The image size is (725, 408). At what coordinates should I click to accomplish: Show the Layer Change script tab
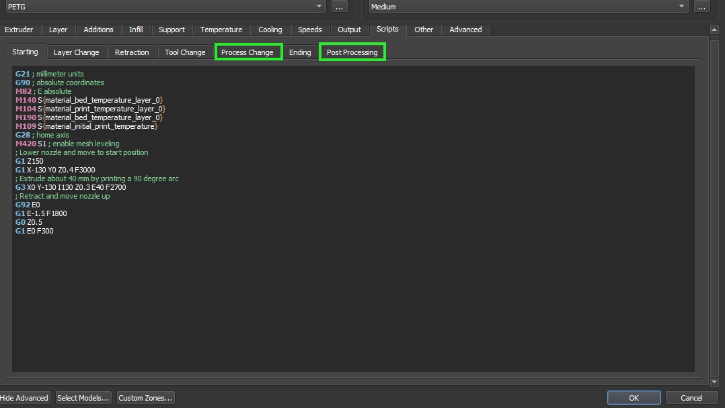(76, 52)
